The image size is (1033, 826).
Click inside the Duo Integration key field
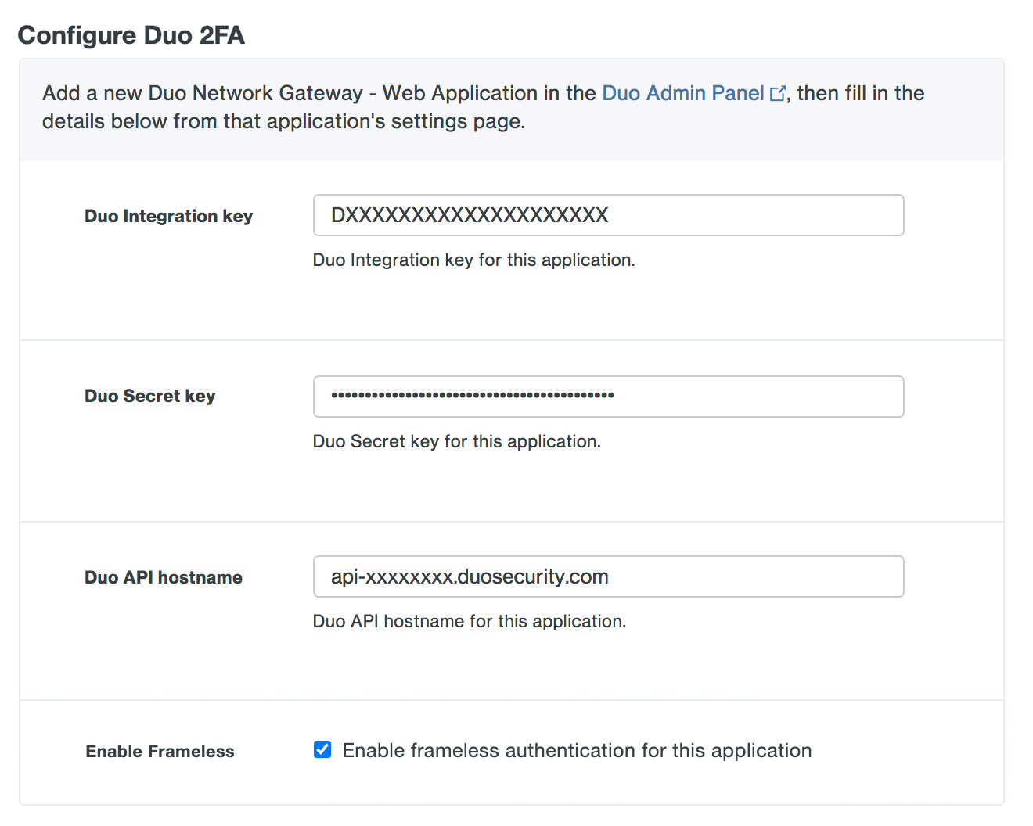pyautogui.click(x=609, y=215)
